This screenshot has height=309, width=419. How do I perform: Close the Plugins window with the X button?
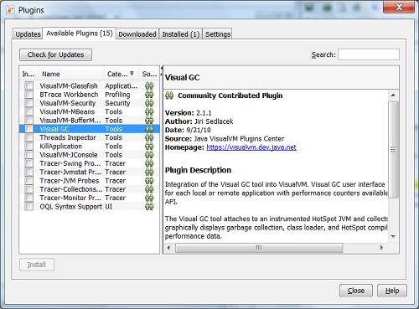pyautogui.click(x=399, y=8)
